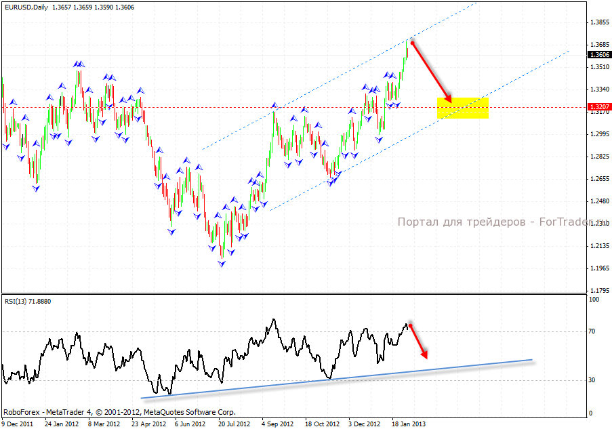Image resolution: width=612 pixels, height=429 pixels.
Task: Select the red forecast arrow on price chart
Action: click(x=430, y=70)
